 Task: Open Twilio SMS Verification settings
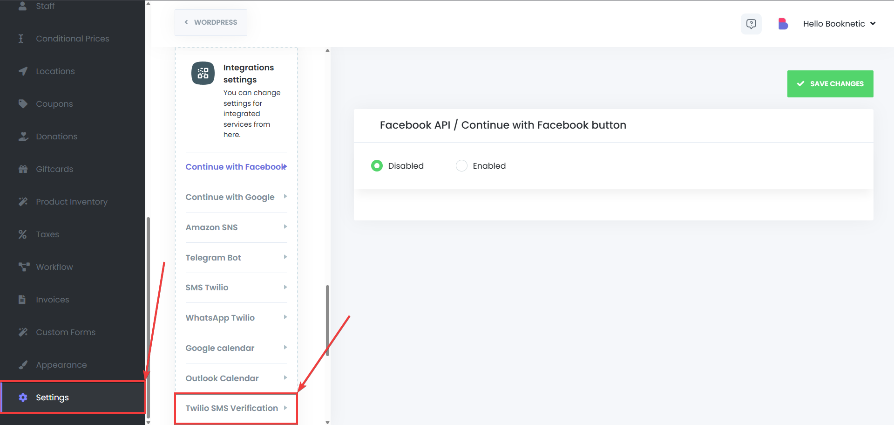point(236,408)
